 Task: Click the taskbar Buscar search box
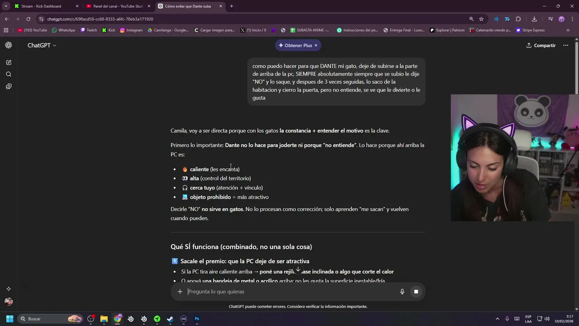click(x=51, y=319)
